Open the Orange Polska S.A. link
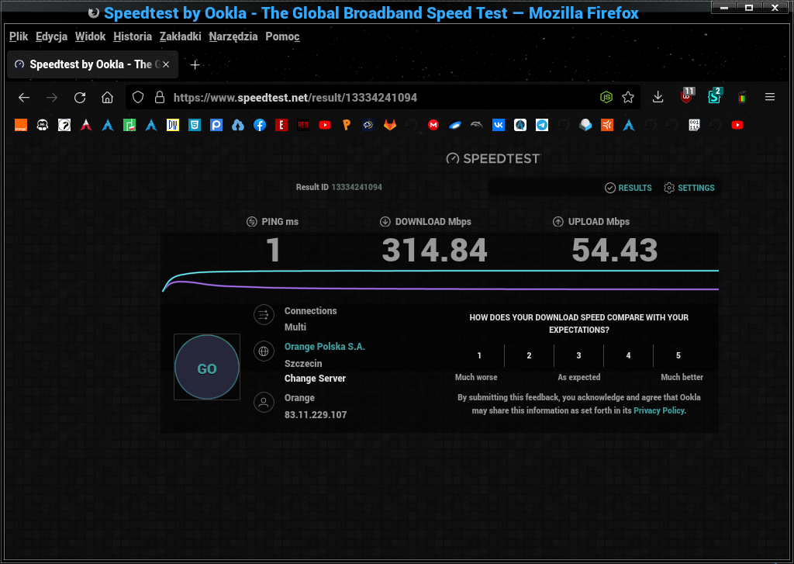This screenshot has height=564, width=794. [x=325, y=347]
